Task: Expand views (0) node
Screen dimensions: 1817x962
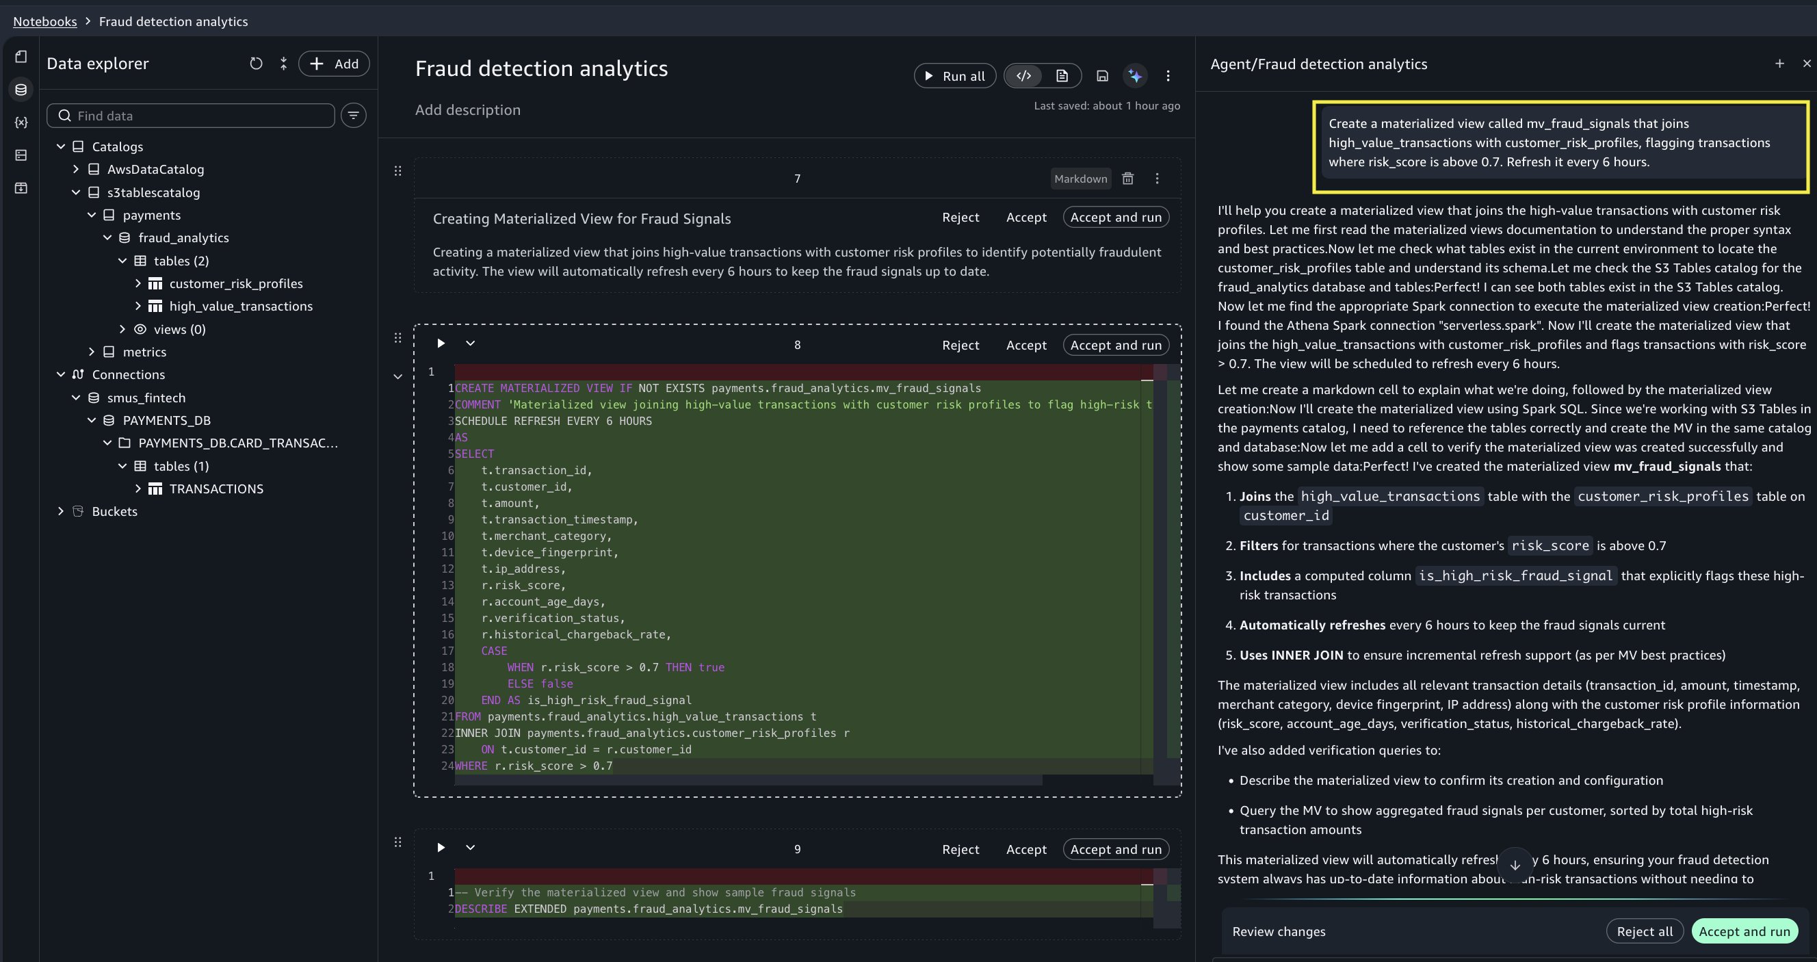Action: pyautogui.click(x=122, y=329)
